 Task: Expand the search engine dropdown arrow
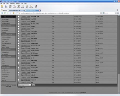tap(115, 13)
